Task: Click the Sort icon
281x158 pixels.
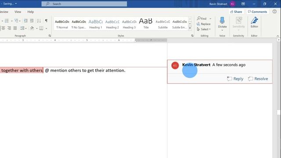Action: [39, 21]
